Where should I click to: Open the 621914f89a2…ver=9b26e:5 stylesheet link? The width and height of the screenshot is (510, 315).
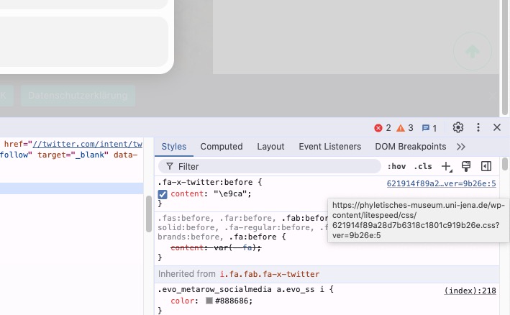442,183
